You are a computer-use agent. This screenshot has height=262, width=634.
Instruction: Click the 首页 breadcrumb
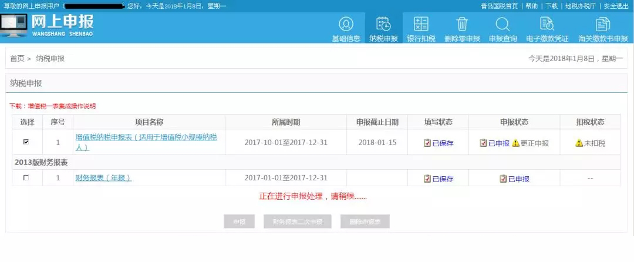pos(17,59)
